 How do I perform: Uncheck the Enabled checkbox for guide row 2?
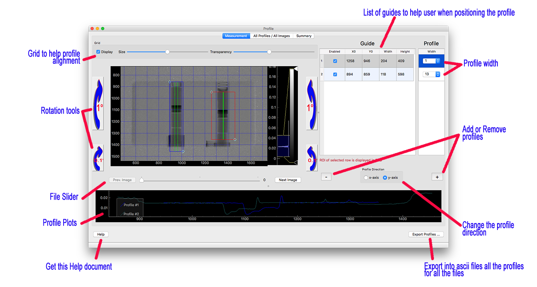[x=335, y=74]
